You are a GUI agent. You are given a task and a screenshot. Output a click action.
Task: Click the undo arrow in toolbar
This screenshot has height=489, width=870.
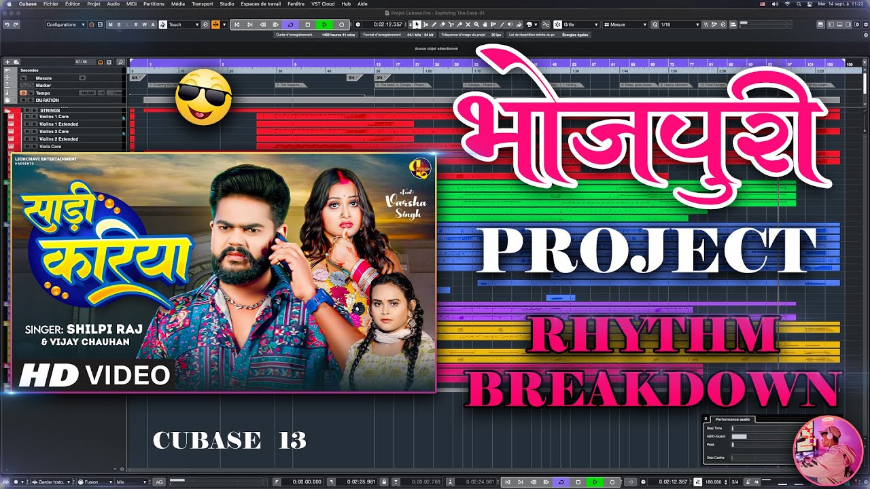pyautogui.click(x=7, y=24)
